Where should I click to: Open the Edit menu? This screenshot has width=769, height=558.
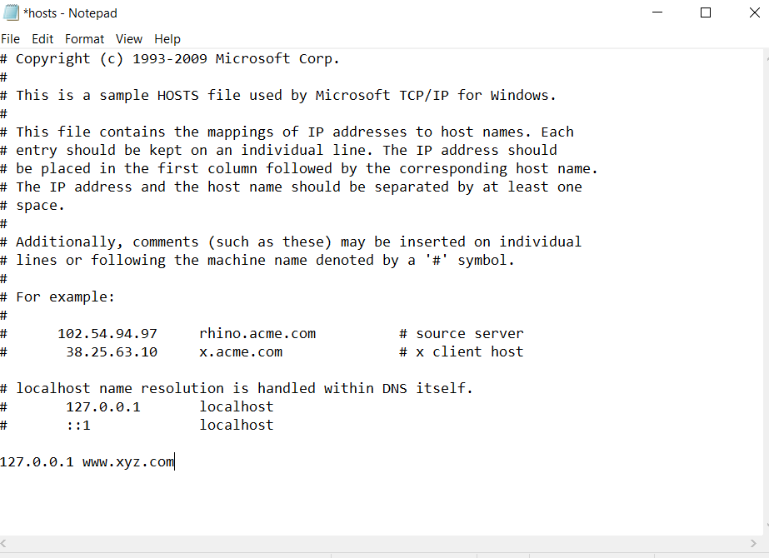click(42, 39)
